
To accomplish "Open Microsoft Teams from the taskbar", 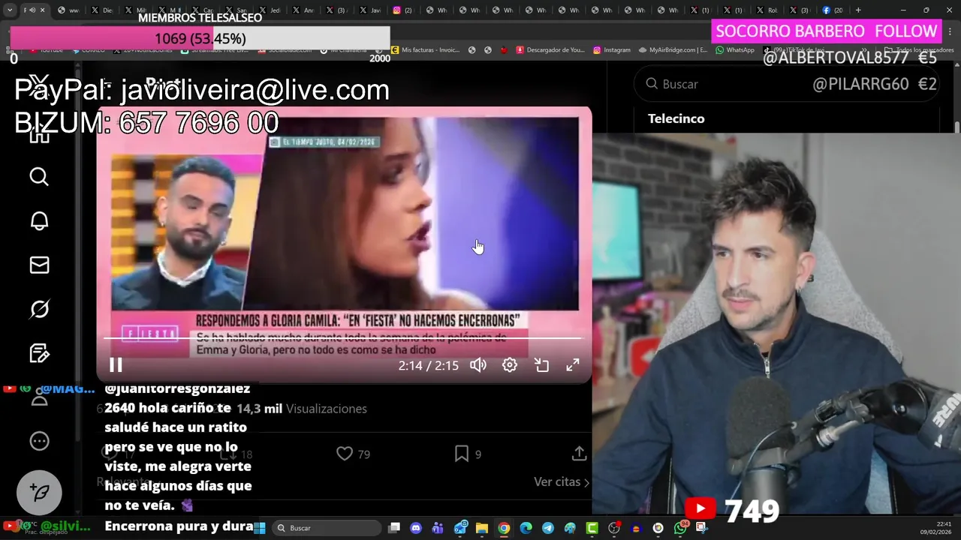I will pos(438,528).
